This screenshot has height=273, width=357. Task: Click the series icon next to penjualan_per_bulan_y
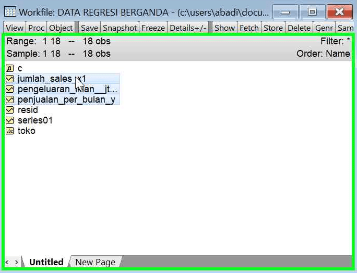(9, 100)
